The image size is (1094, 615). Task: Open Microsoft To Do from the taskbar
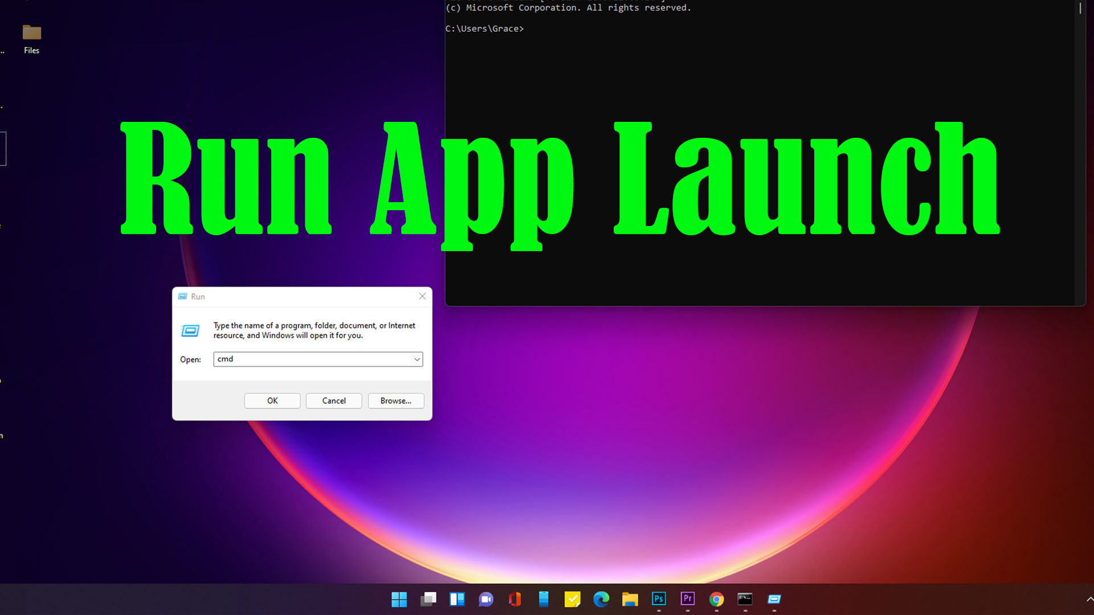[572, 600]
